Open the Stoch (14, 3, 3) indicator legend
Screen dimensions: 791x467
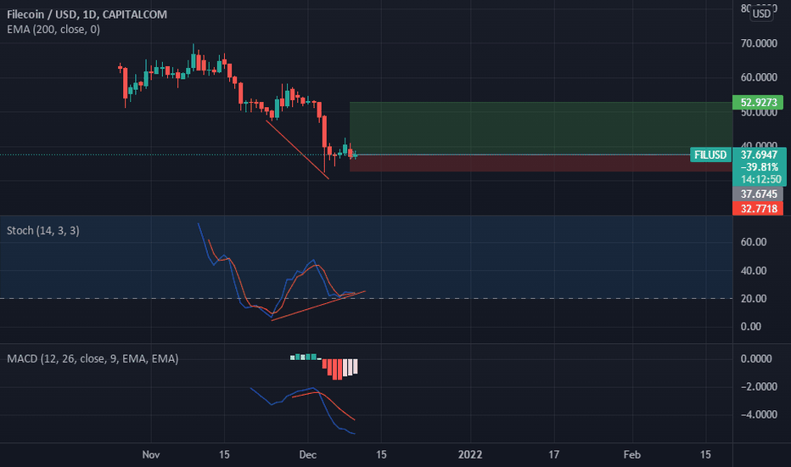[43, 231]
